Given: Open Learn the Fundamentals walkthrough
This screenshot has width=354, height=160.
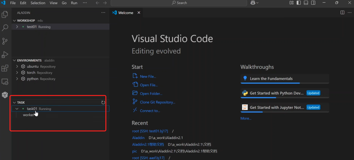Looking at the screenshot, I should coord(285,79).
